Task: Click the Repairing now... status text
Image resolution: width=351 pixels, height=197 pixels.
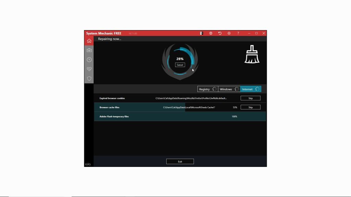Action: point(109,39)
